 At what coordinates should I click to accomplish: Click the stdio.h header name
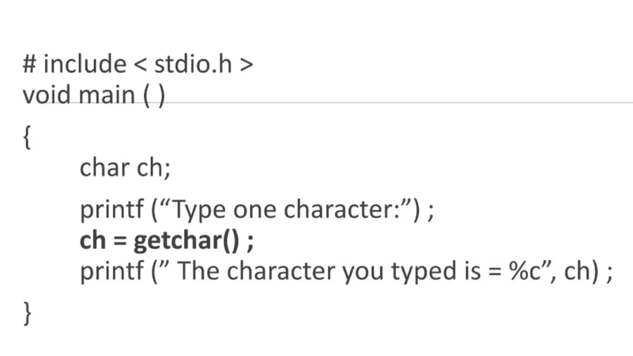193,64
